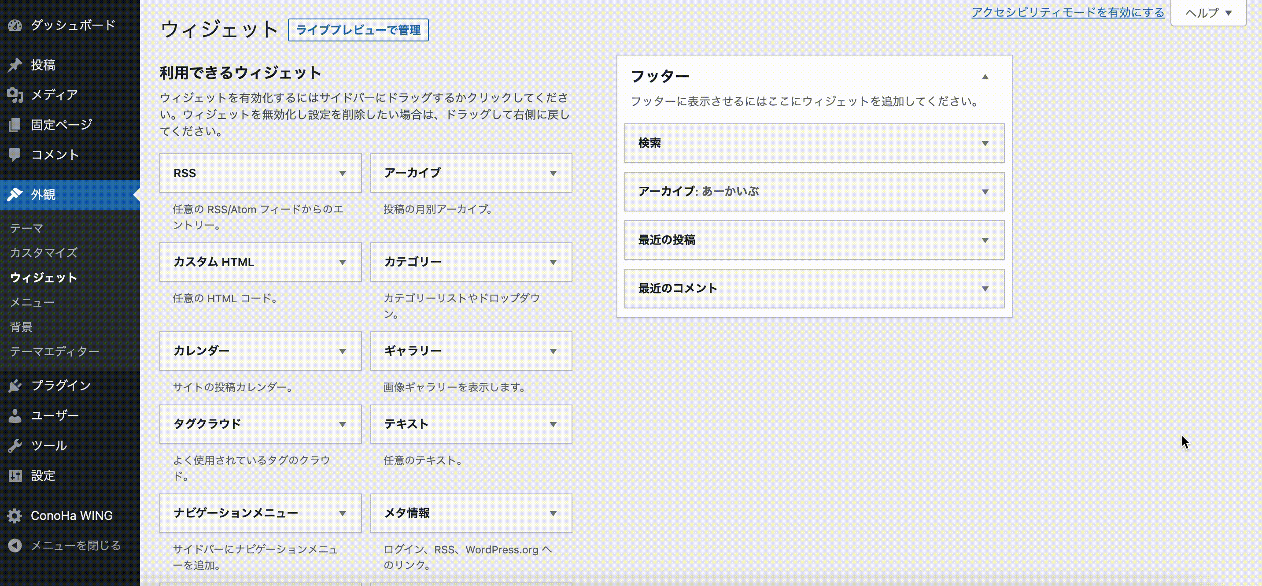Open the カスタマイズ submenu item
The width and height of the screenshot is (1262, 586).
44,252
